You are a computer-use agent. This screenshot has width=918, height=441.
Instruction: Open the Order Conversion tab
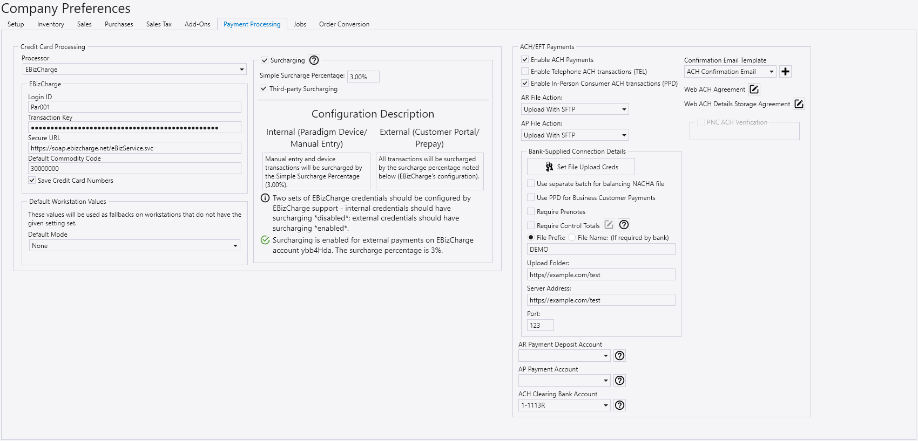(x=344, y=24)
